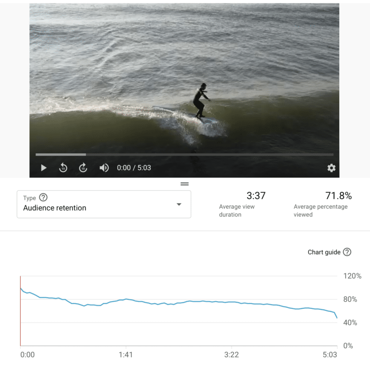Open Chart guide help icon
Screen dimensions: 370x373
[347, 252]
